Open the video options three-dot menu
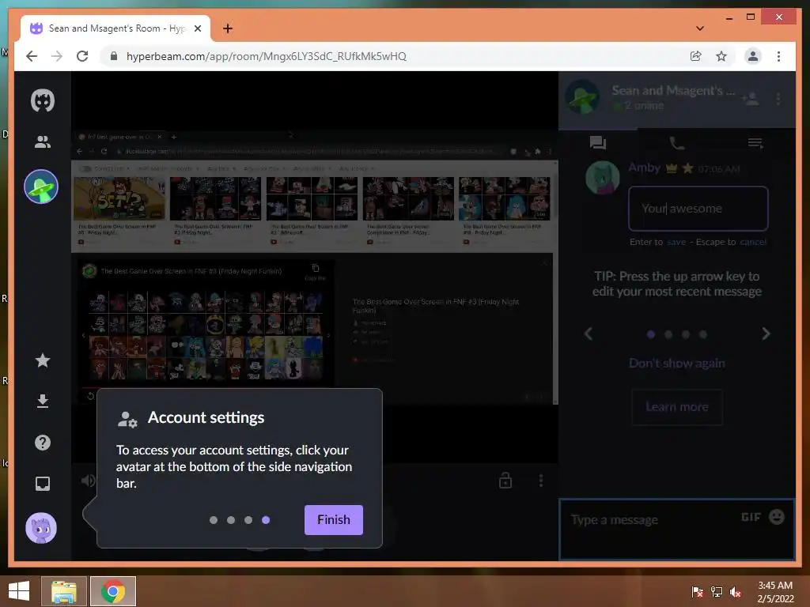This screenshot has width=810, height=607. pos(541,481)
